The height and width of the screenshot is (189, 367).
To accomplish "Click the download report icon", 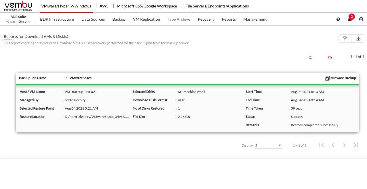I will click(x=358, y=38).
